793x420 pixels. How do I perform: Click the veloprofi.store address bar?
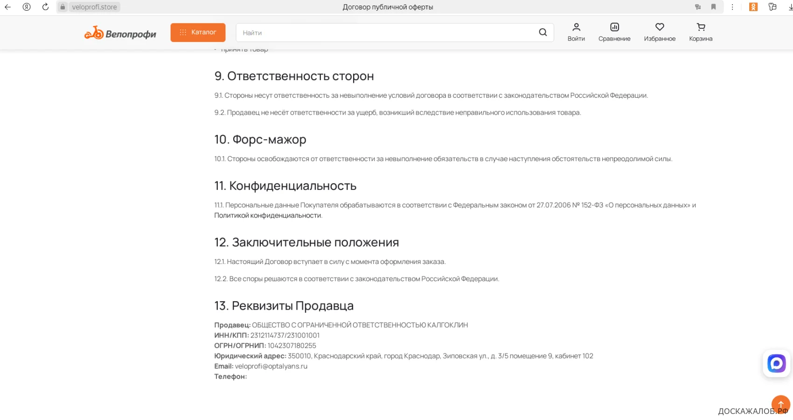(94, 7)
